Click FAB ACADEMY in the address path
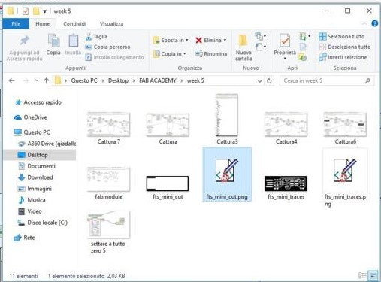This screenshot has height=282, width=381. coord(158,80)
